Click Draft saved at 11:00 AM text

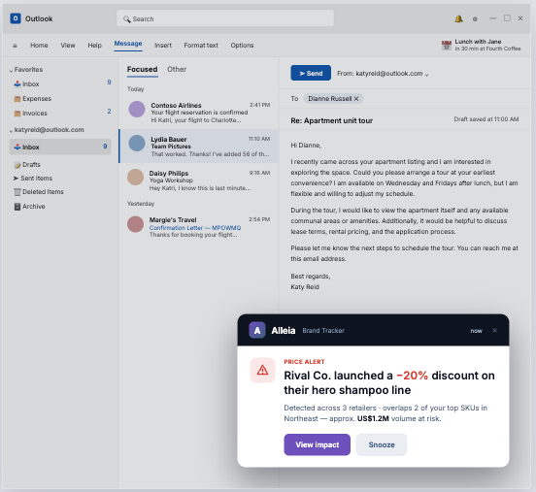(x=486, y=119)
